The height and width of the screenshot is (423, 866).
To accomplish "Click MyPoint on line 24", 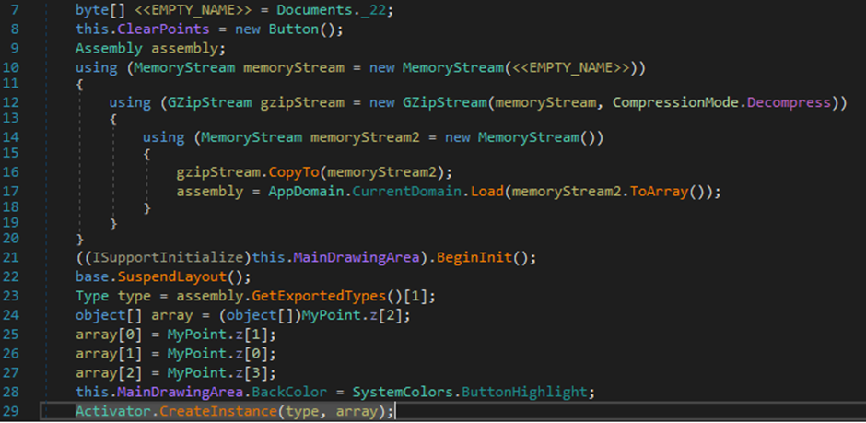I will pos(332,316).
